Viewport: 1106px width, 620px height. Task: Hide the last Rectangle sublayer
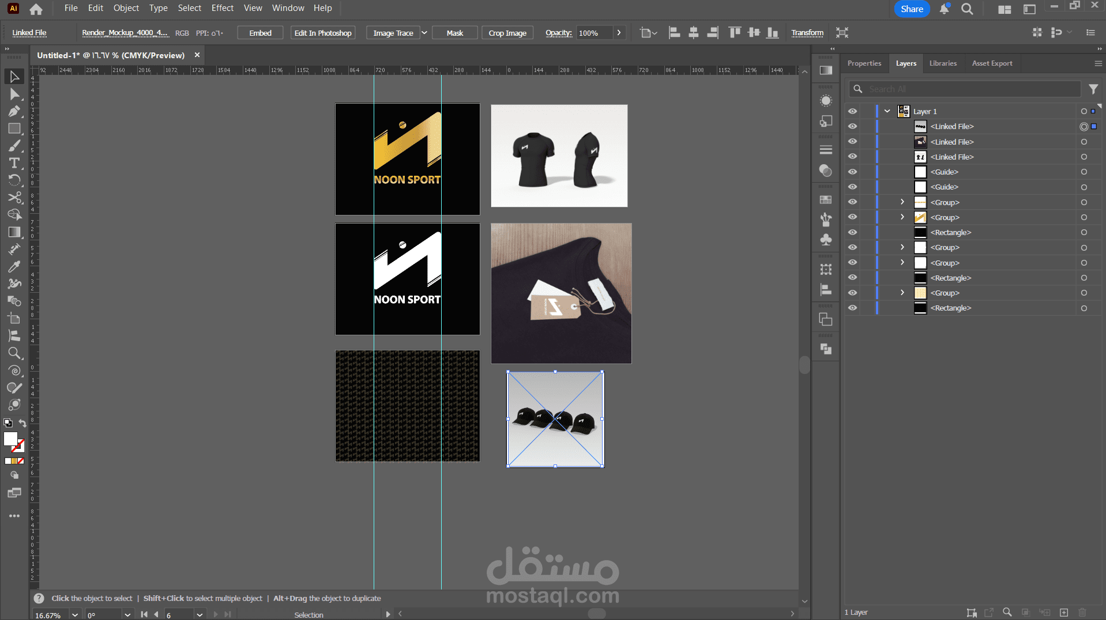pos(852,308)
